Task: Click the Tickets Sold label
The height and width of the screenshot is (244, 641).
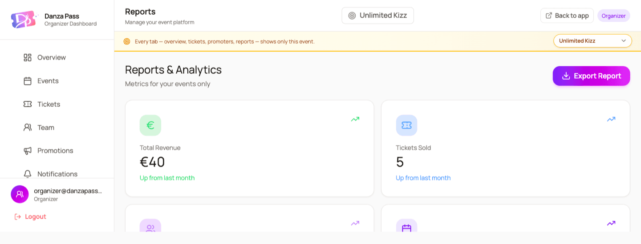Action: 414,148
